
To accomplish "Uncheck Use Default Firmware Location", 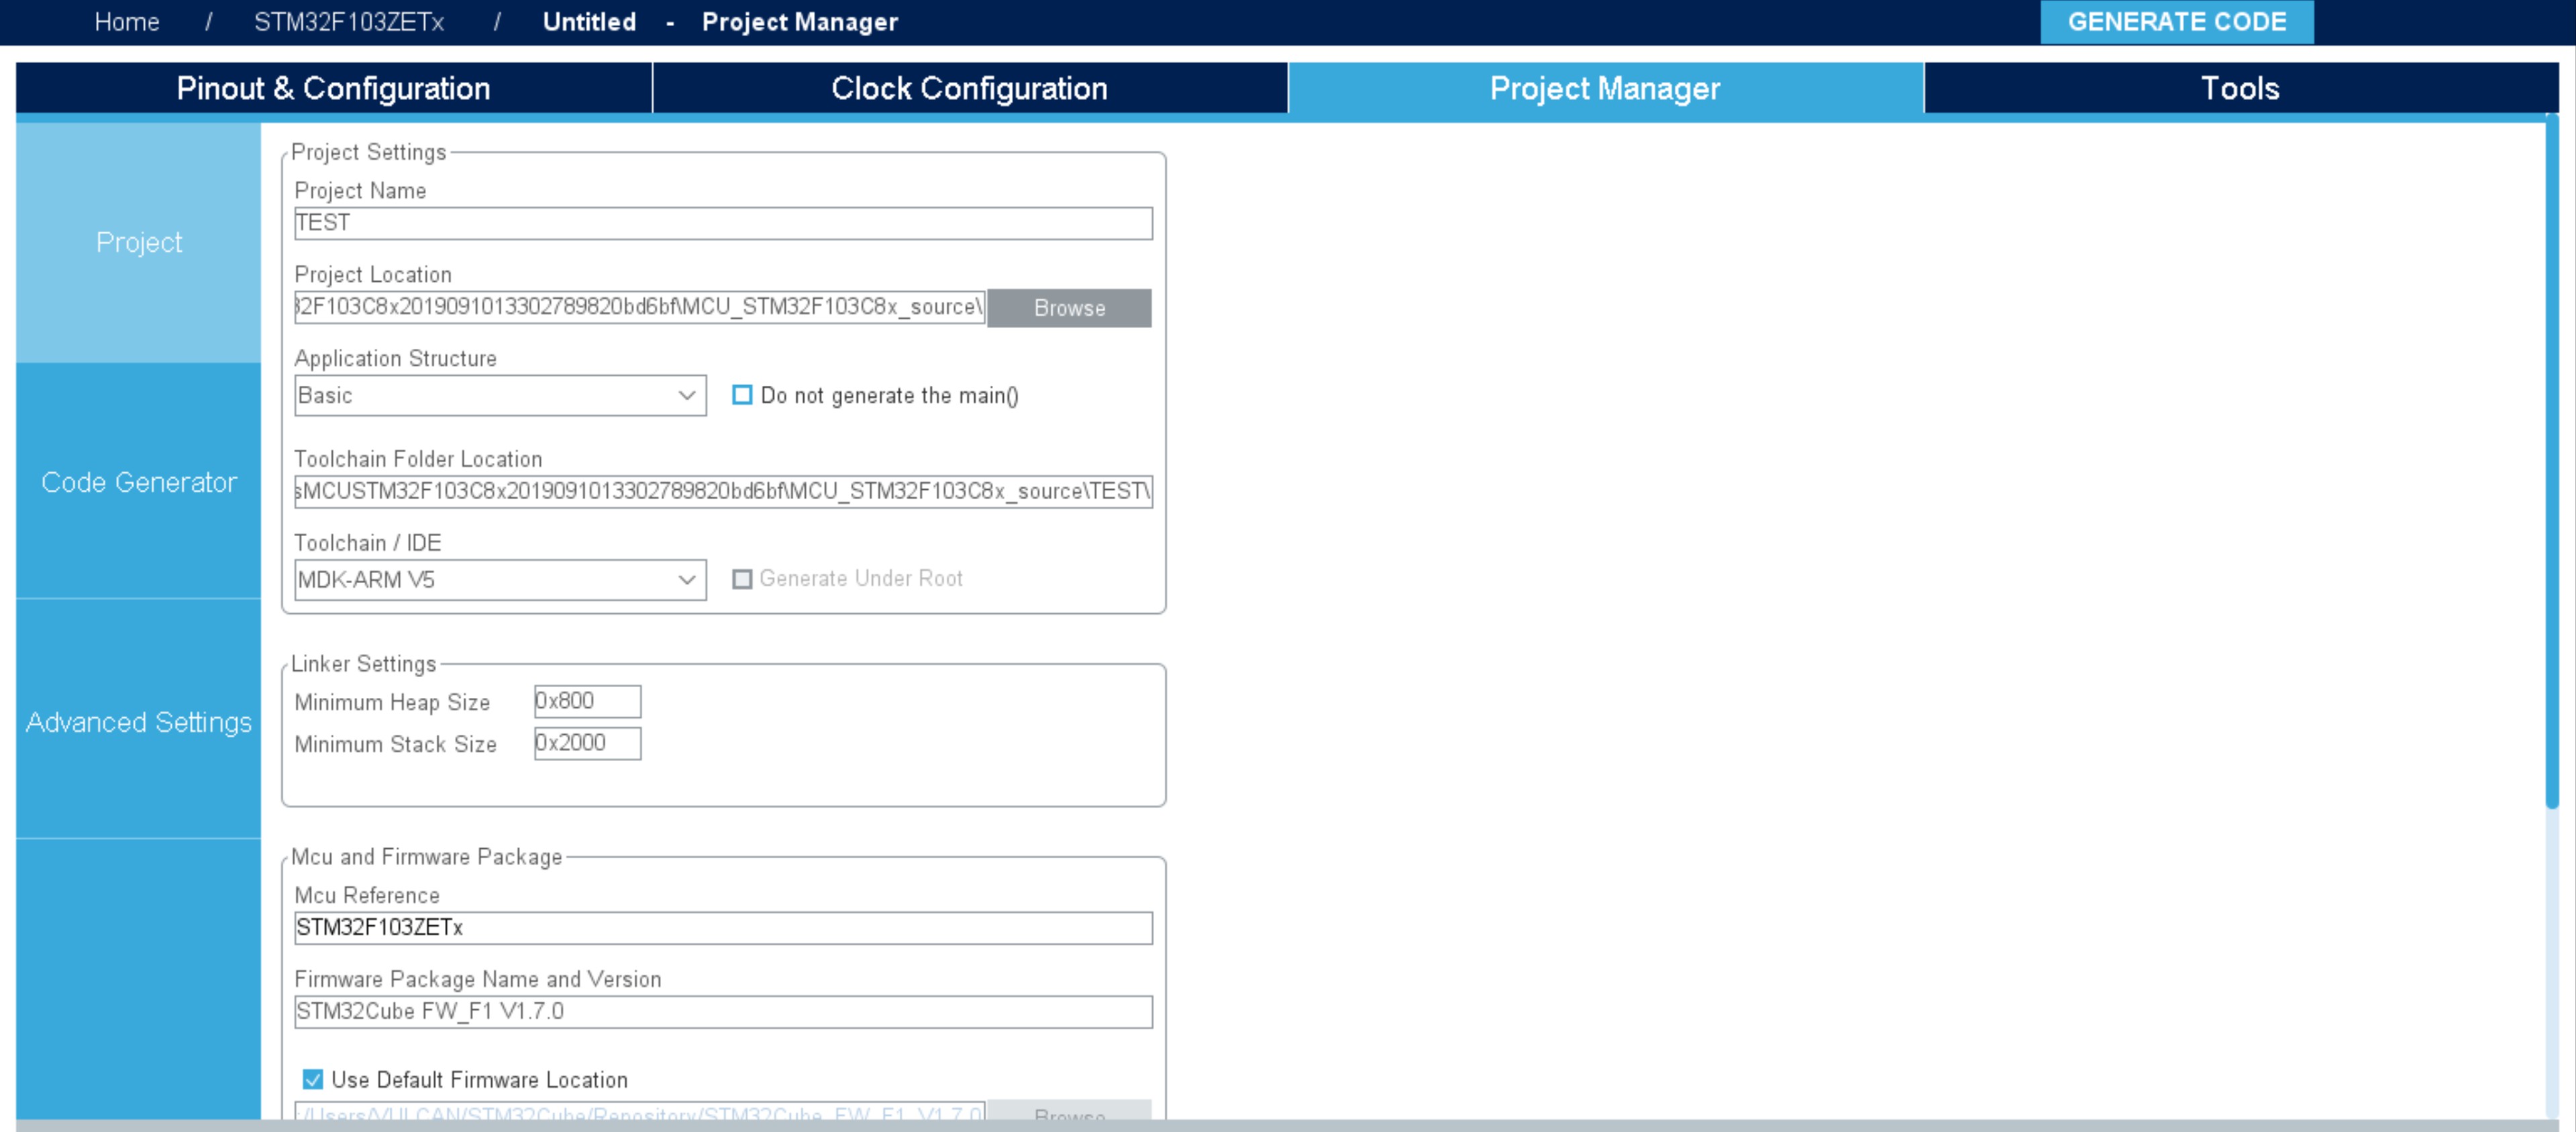I will pyautogui.click(x=313, y=1079).
